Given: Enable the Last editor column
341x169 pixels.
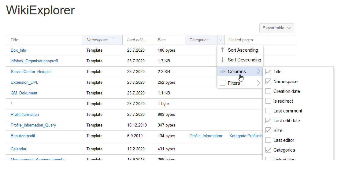Looking at the screenshot, I should (268, 140).
